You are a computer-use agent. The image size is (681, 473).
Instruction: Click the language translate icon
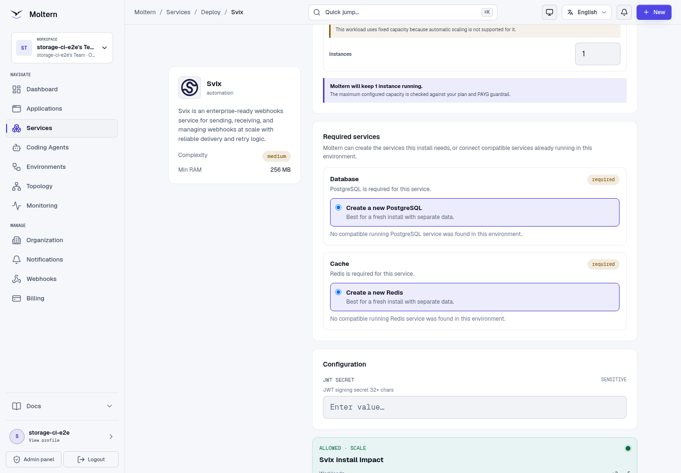pos(570,12)
